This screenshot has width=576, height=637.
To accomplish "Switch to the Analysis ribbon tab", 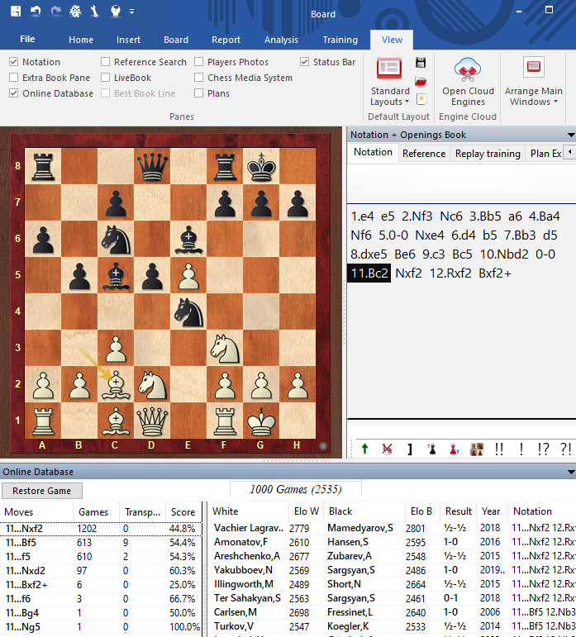I will tap(281, 40).
